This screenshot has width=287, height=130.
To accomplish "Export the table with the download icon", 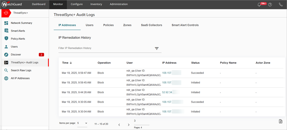I will point(281,121).
